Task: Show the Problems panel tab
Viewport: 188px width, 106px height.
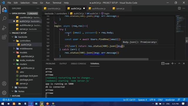Action: pyautogui.click(x=51, y=64)
